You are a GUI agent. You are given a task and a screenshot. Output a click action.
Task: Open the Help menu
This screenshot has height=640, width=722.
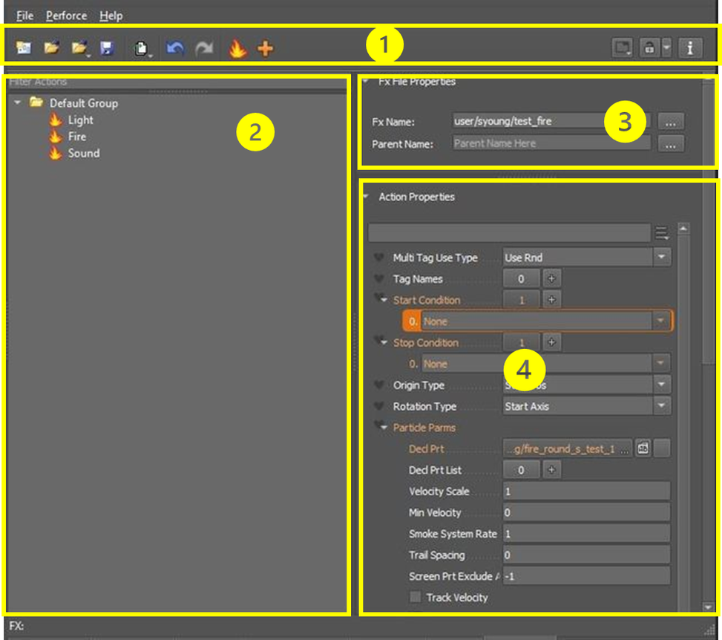click(111, 16)
